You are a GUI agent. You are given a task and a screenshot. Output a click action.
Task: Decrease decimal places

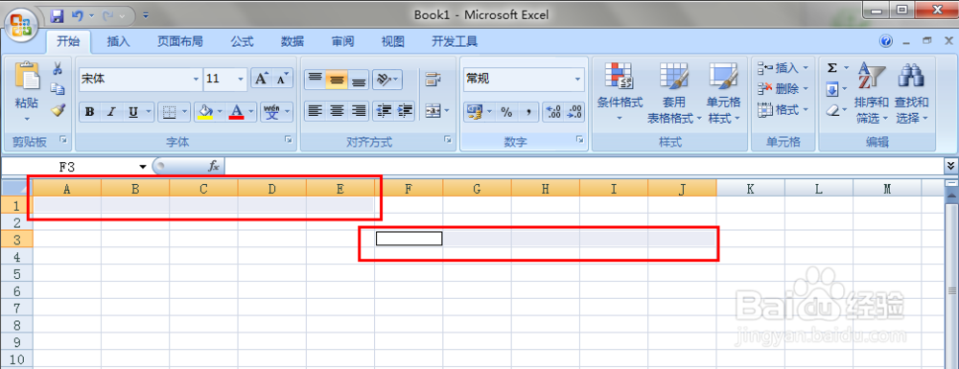[574, 112]
